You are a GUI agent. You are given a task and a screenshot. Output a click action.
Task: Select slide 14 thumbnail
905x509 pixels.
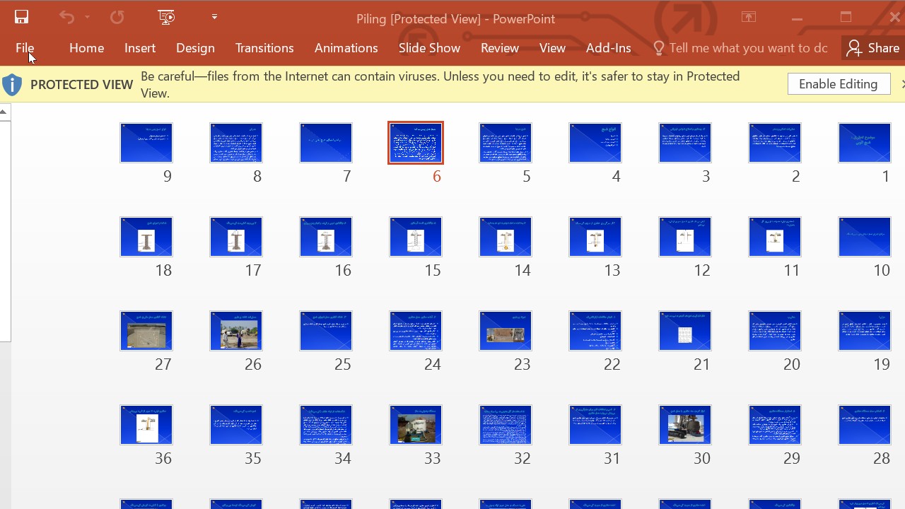point(506,237)
